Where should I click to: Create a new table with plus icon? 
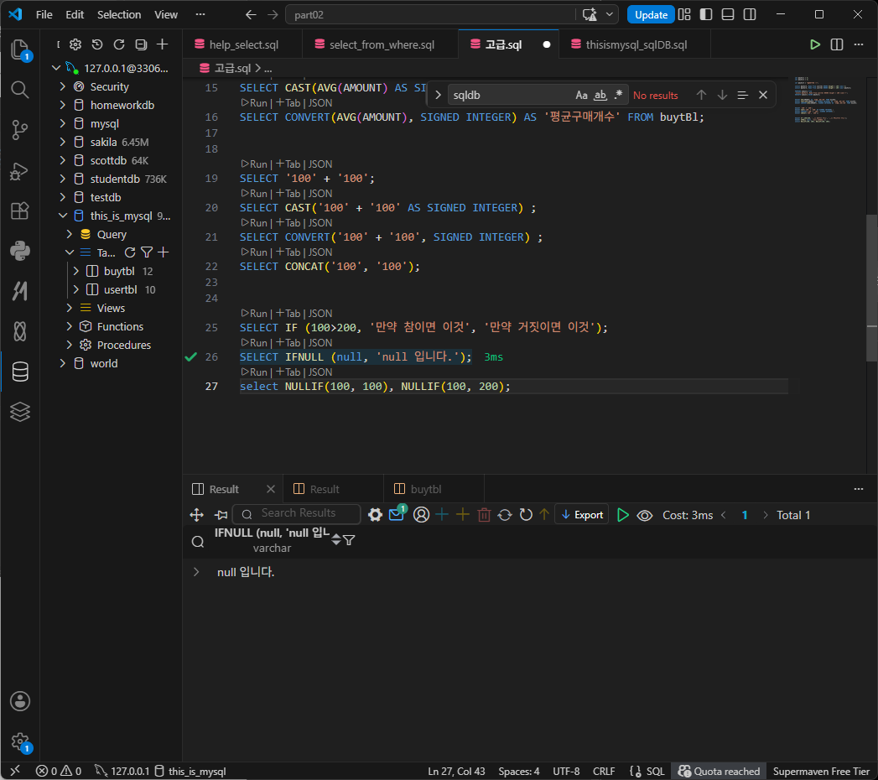(163, 252)
